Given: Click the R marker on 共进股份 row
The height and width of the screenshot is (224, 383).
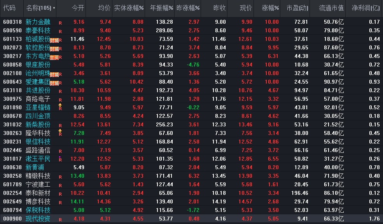Looking at the screenshot, I should (60, 91).
